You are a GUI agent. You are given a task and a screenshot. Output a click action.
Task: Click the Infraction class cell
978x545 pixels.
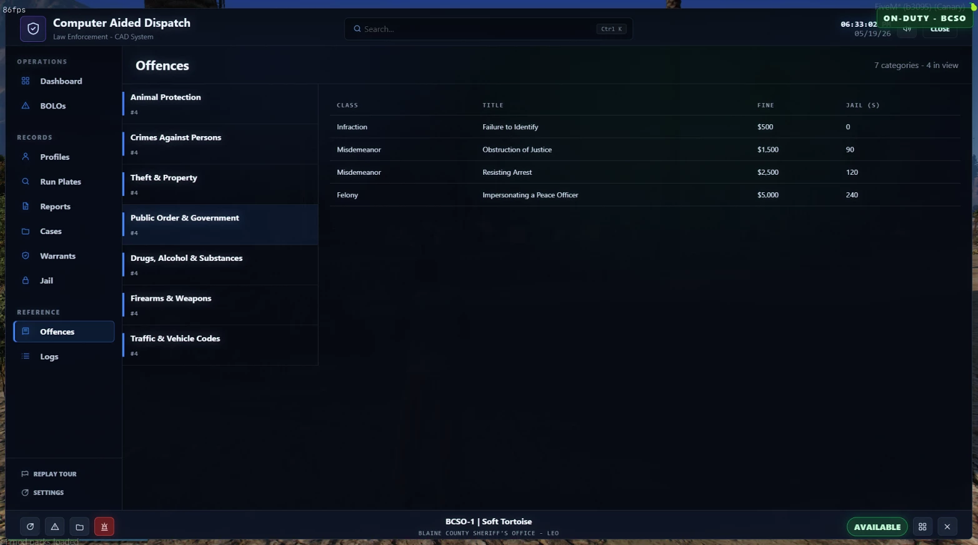click(352, 127)
